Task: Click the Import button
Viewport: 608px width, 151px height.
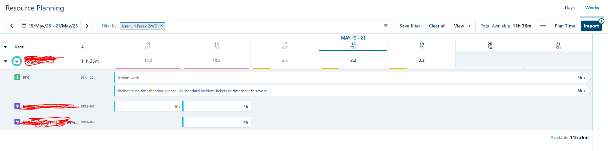Action: tap(591, 26)
